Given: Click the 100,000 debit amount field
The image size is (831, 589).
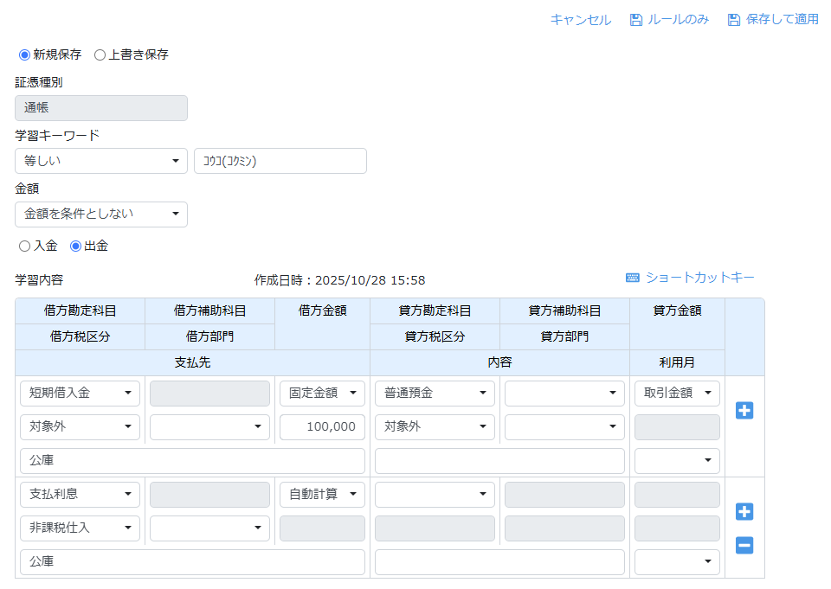Looking at the screenshot, I should point(322,427).
